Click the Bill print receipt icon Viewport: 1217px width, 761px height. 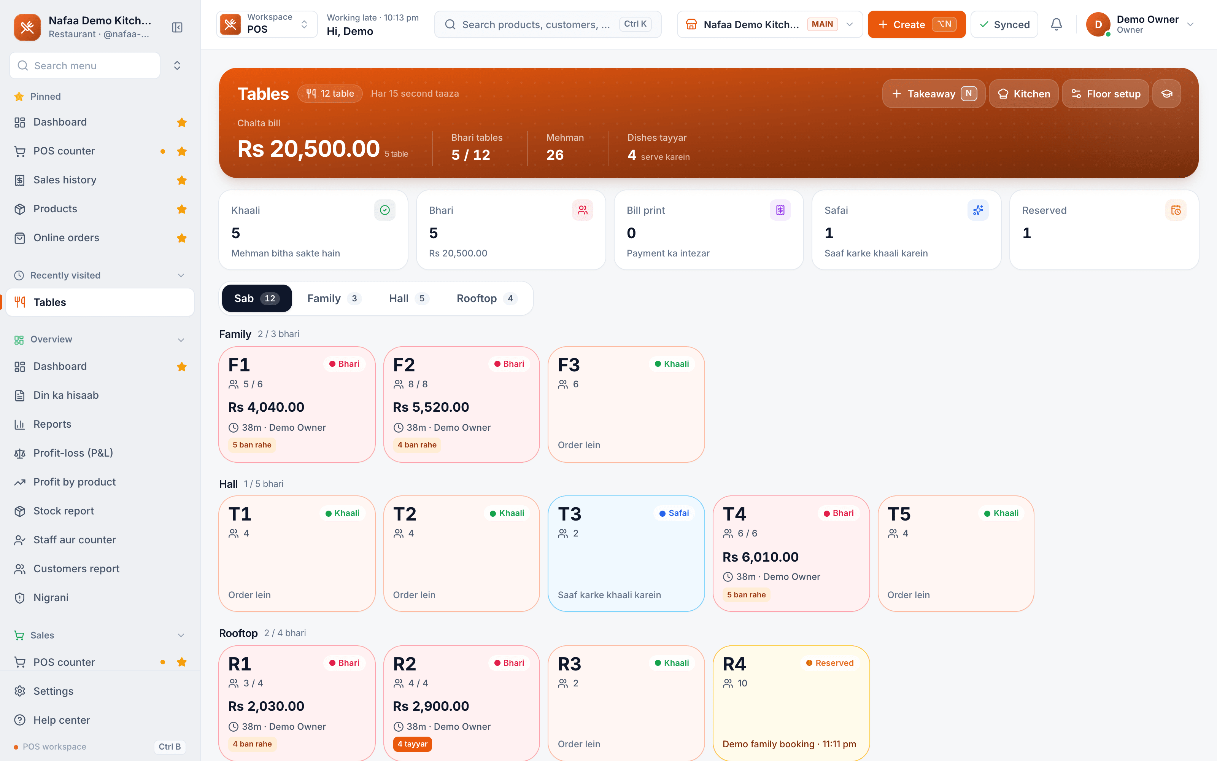780,210
